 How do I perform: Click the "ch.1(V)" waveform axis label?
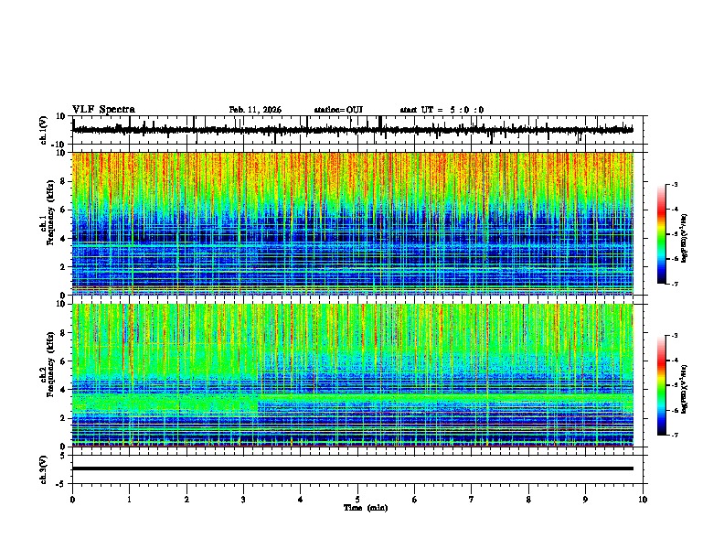click(x=44, y=130)
